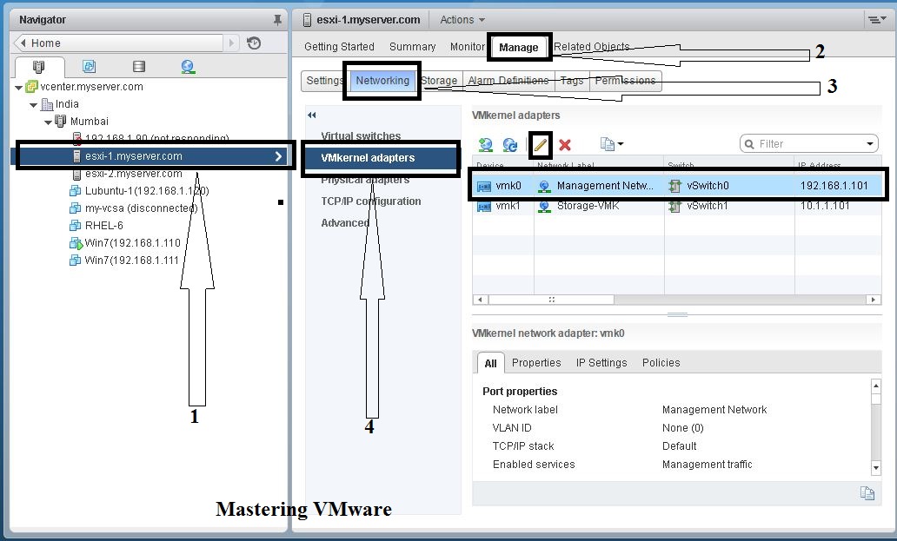Open TCP/IP configuration in the side list

pos(370,201)
